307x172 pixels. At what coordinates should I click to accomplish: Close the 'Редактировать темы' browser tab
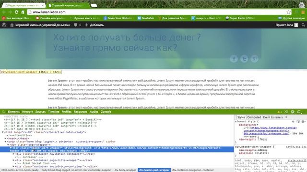(43, 5)
